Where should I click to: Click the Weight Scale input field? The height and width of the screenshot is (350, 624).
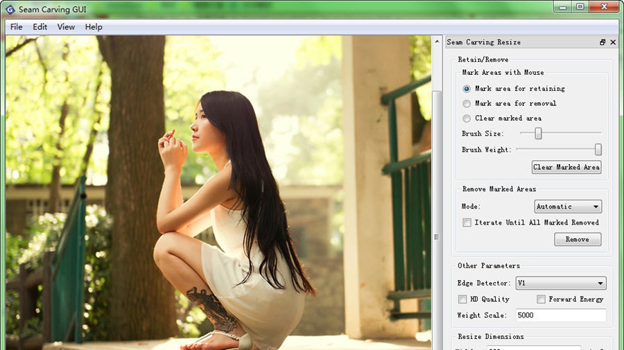pos(561,315)
